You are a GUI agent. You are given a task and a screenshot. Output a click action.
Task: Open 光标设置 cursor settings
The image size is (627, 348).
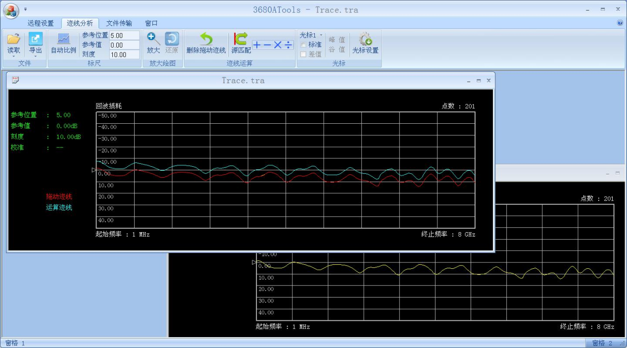(x=365, y=39)
